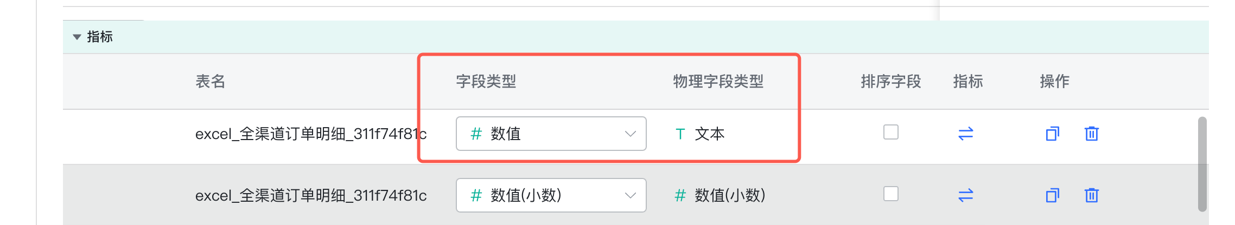Click the 物理字段类型 column header

pos(718,82)
